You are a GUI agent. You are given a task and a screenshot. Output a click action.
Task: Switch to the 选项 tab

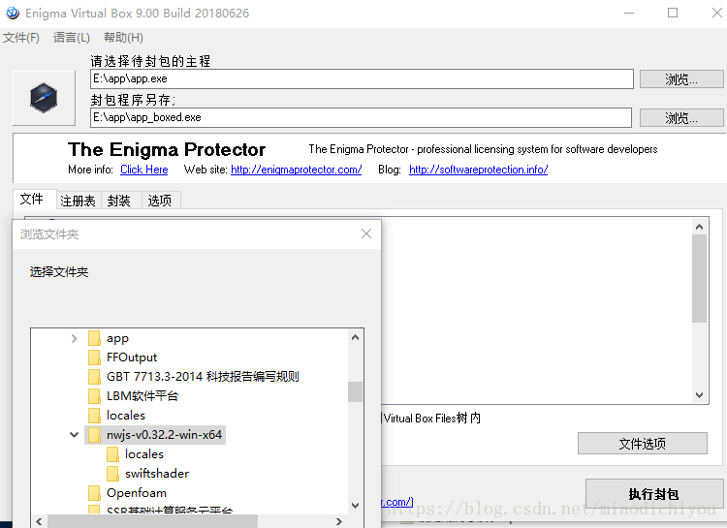tap(160, 201)
